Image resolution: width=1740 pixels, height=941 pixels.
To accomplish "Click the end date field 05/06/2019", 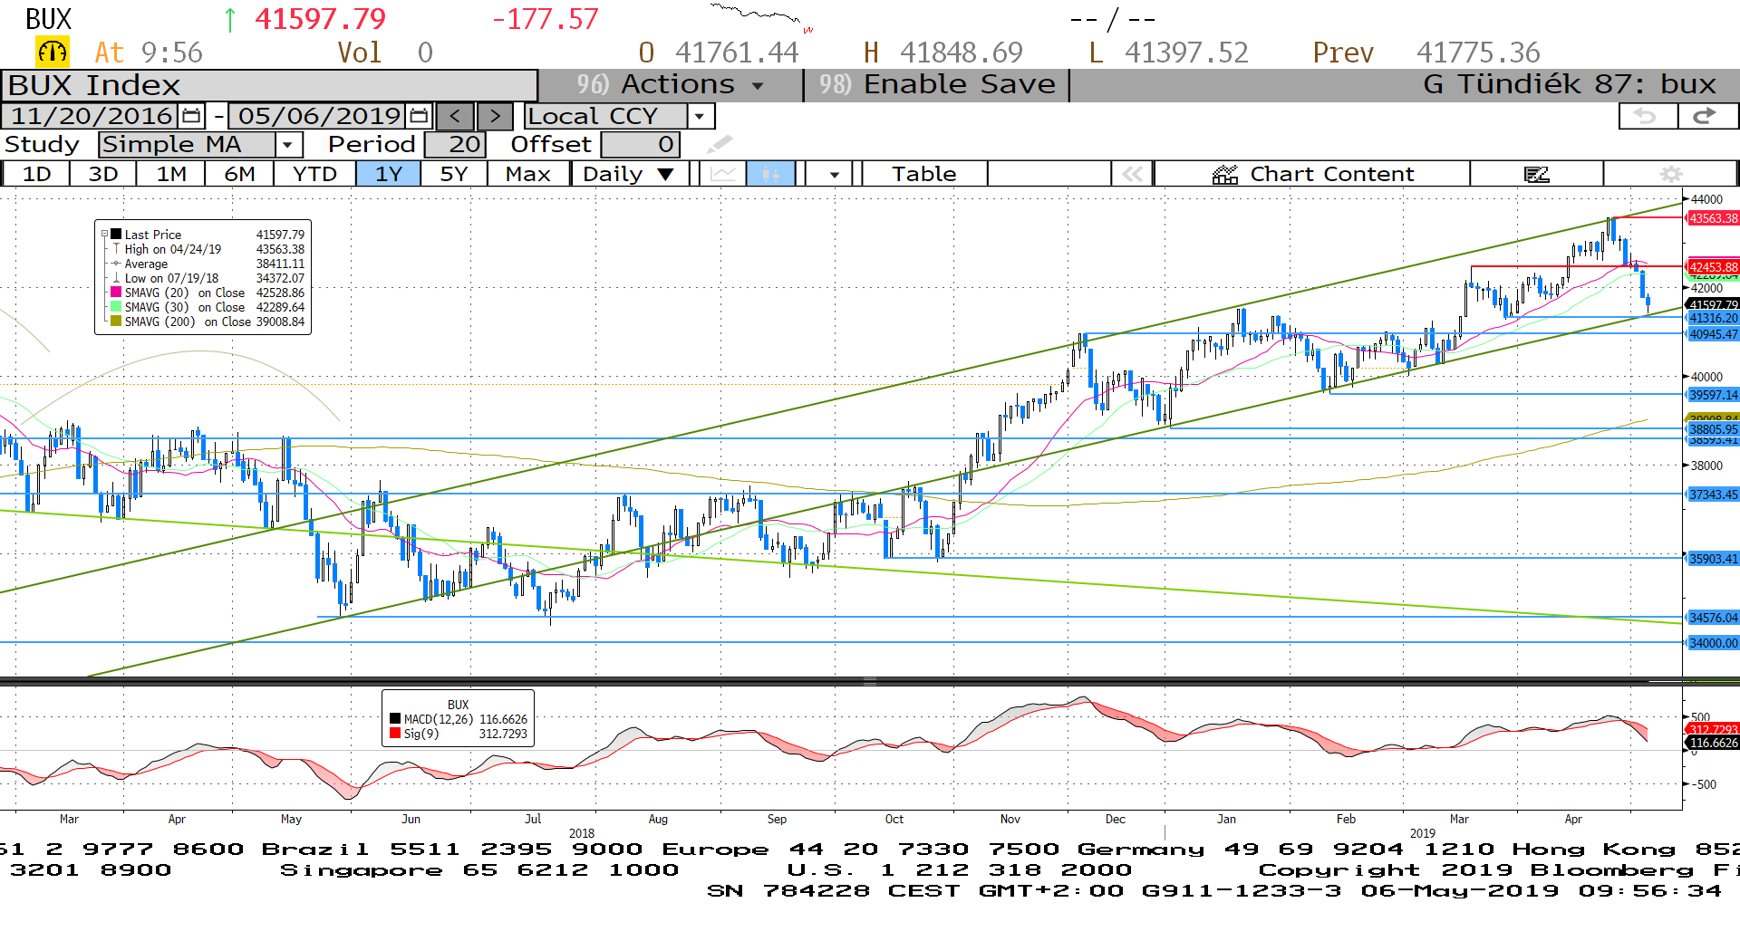I will click(x=319, y=116).
